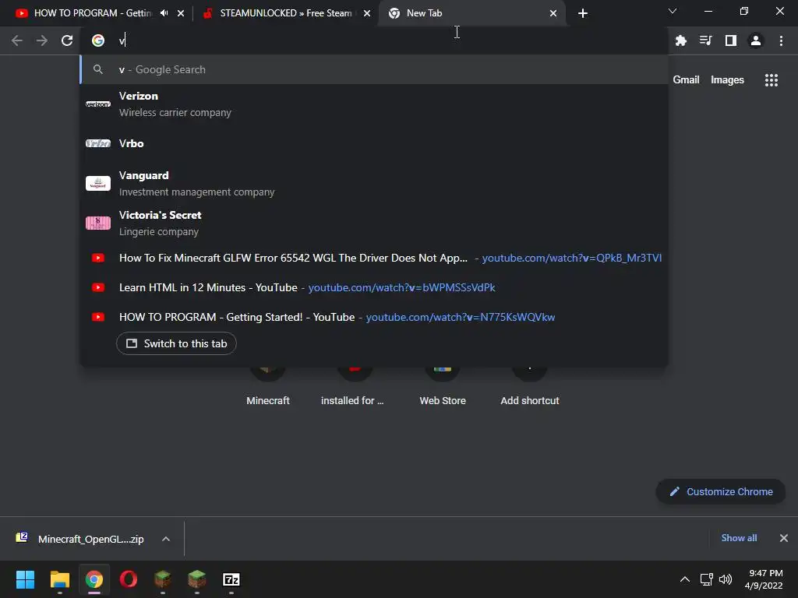Viewport: 798px width, 598px height.
Task: Open File Explorer from taskbar
Action: (59, 579)
